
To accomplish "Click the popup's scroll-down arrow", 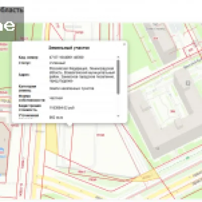I will [118, 116].
